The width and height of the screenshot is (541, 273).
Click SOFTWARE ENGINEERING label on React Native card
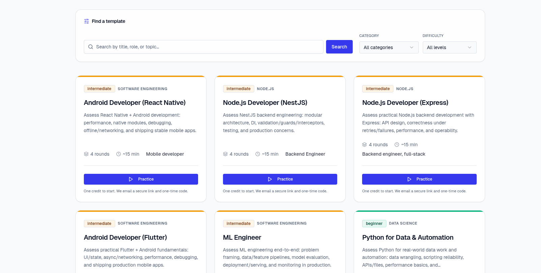[x=142, y=89]
